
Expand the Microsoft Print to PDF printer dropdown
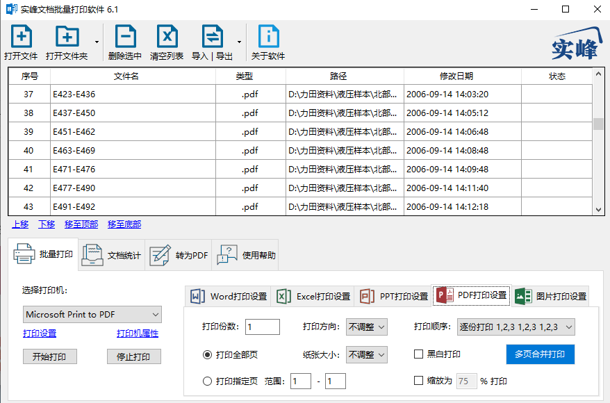(92, 314)
